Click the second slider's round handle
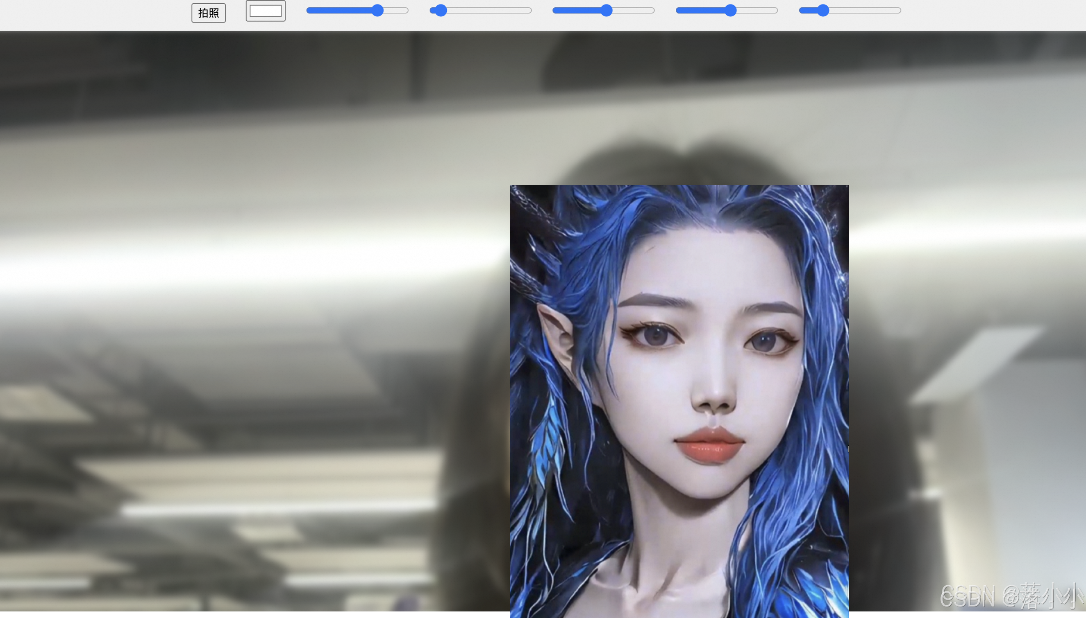 tap(441, 10)
